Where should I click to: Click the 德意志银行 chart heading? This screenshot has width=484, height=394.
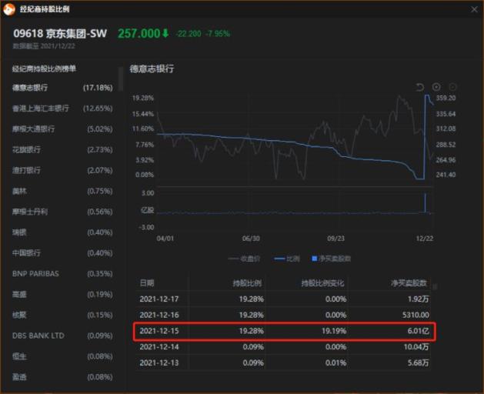tap(152, 68)
